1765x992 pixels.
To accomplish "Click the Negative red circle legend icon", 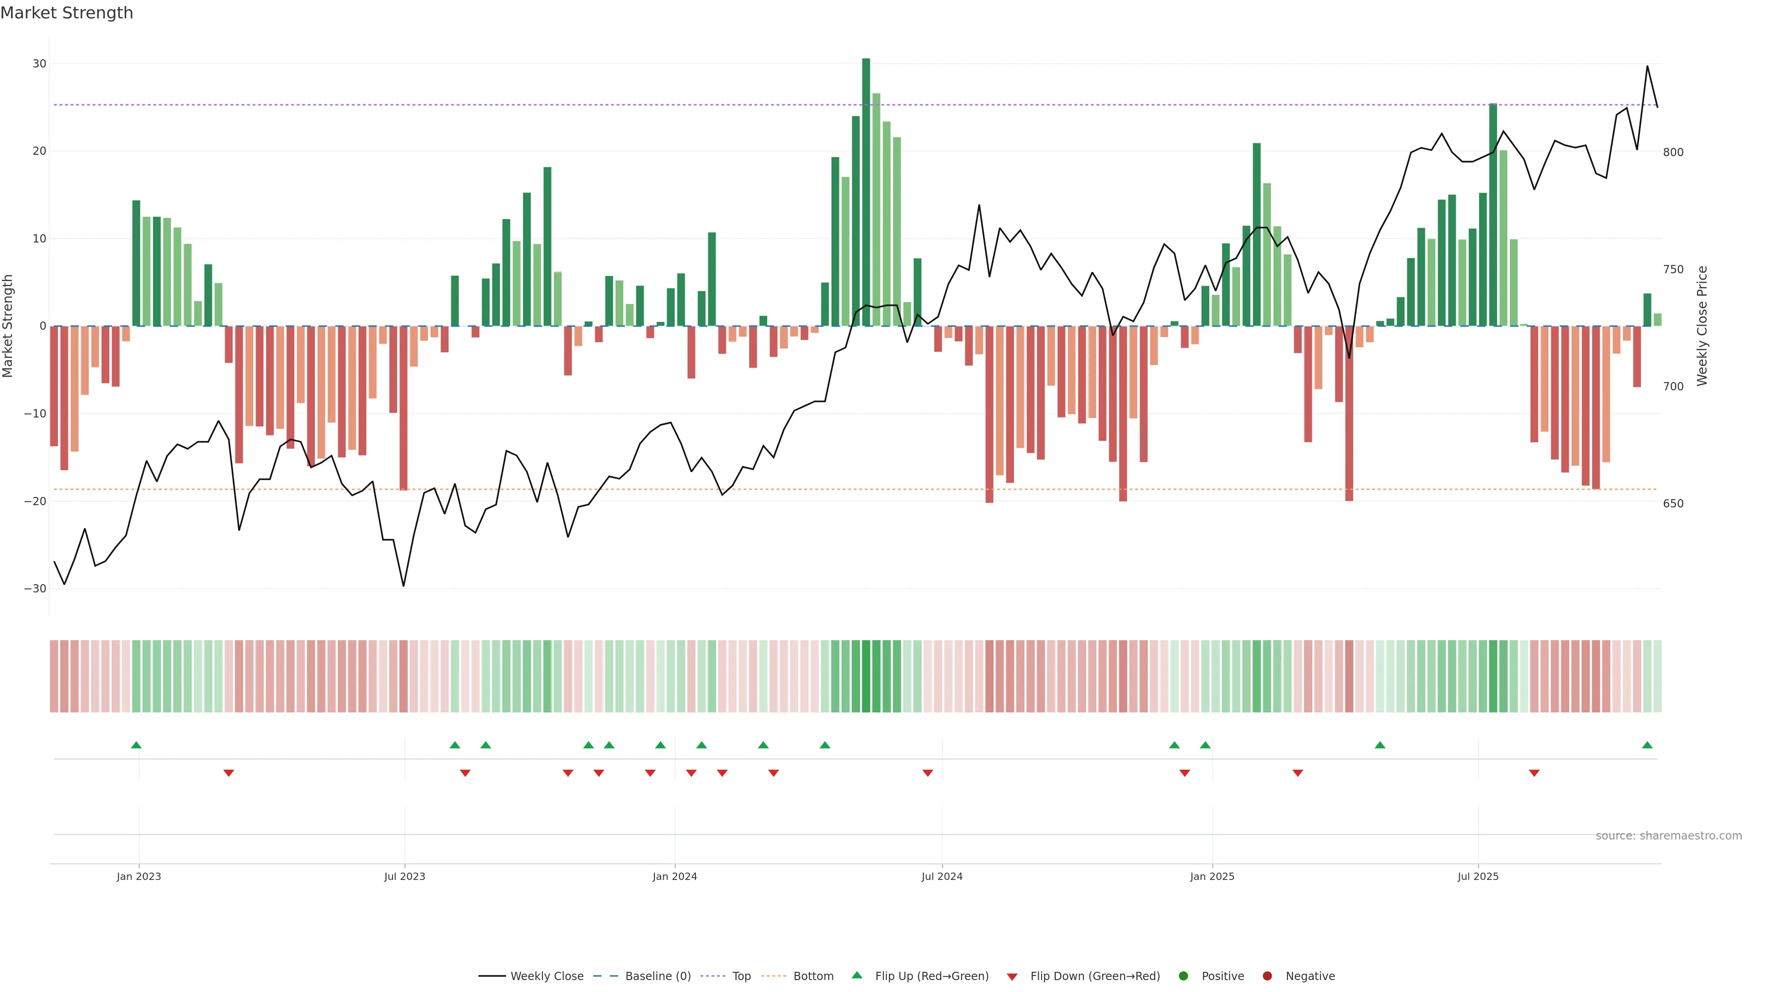I will (1267, 976).
